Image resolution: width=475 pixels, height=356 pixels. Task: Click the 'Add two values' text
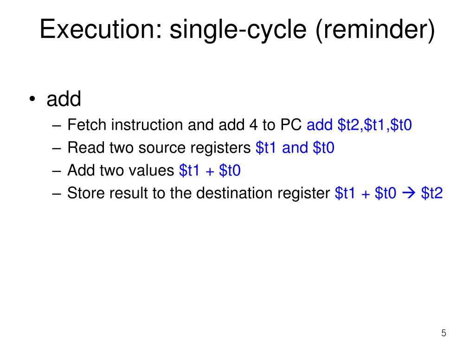pos(121,171)
